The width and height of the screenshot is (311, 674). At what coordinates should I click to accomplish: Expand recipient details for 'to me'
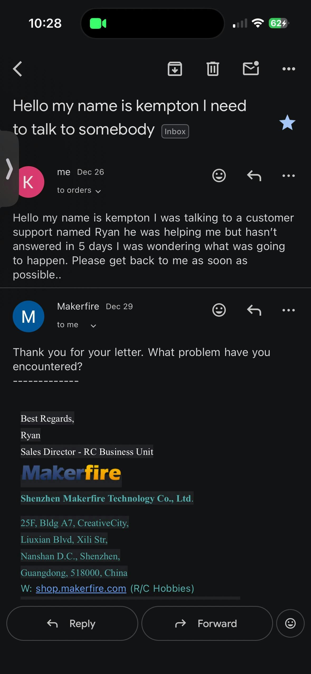coord(93,326)
